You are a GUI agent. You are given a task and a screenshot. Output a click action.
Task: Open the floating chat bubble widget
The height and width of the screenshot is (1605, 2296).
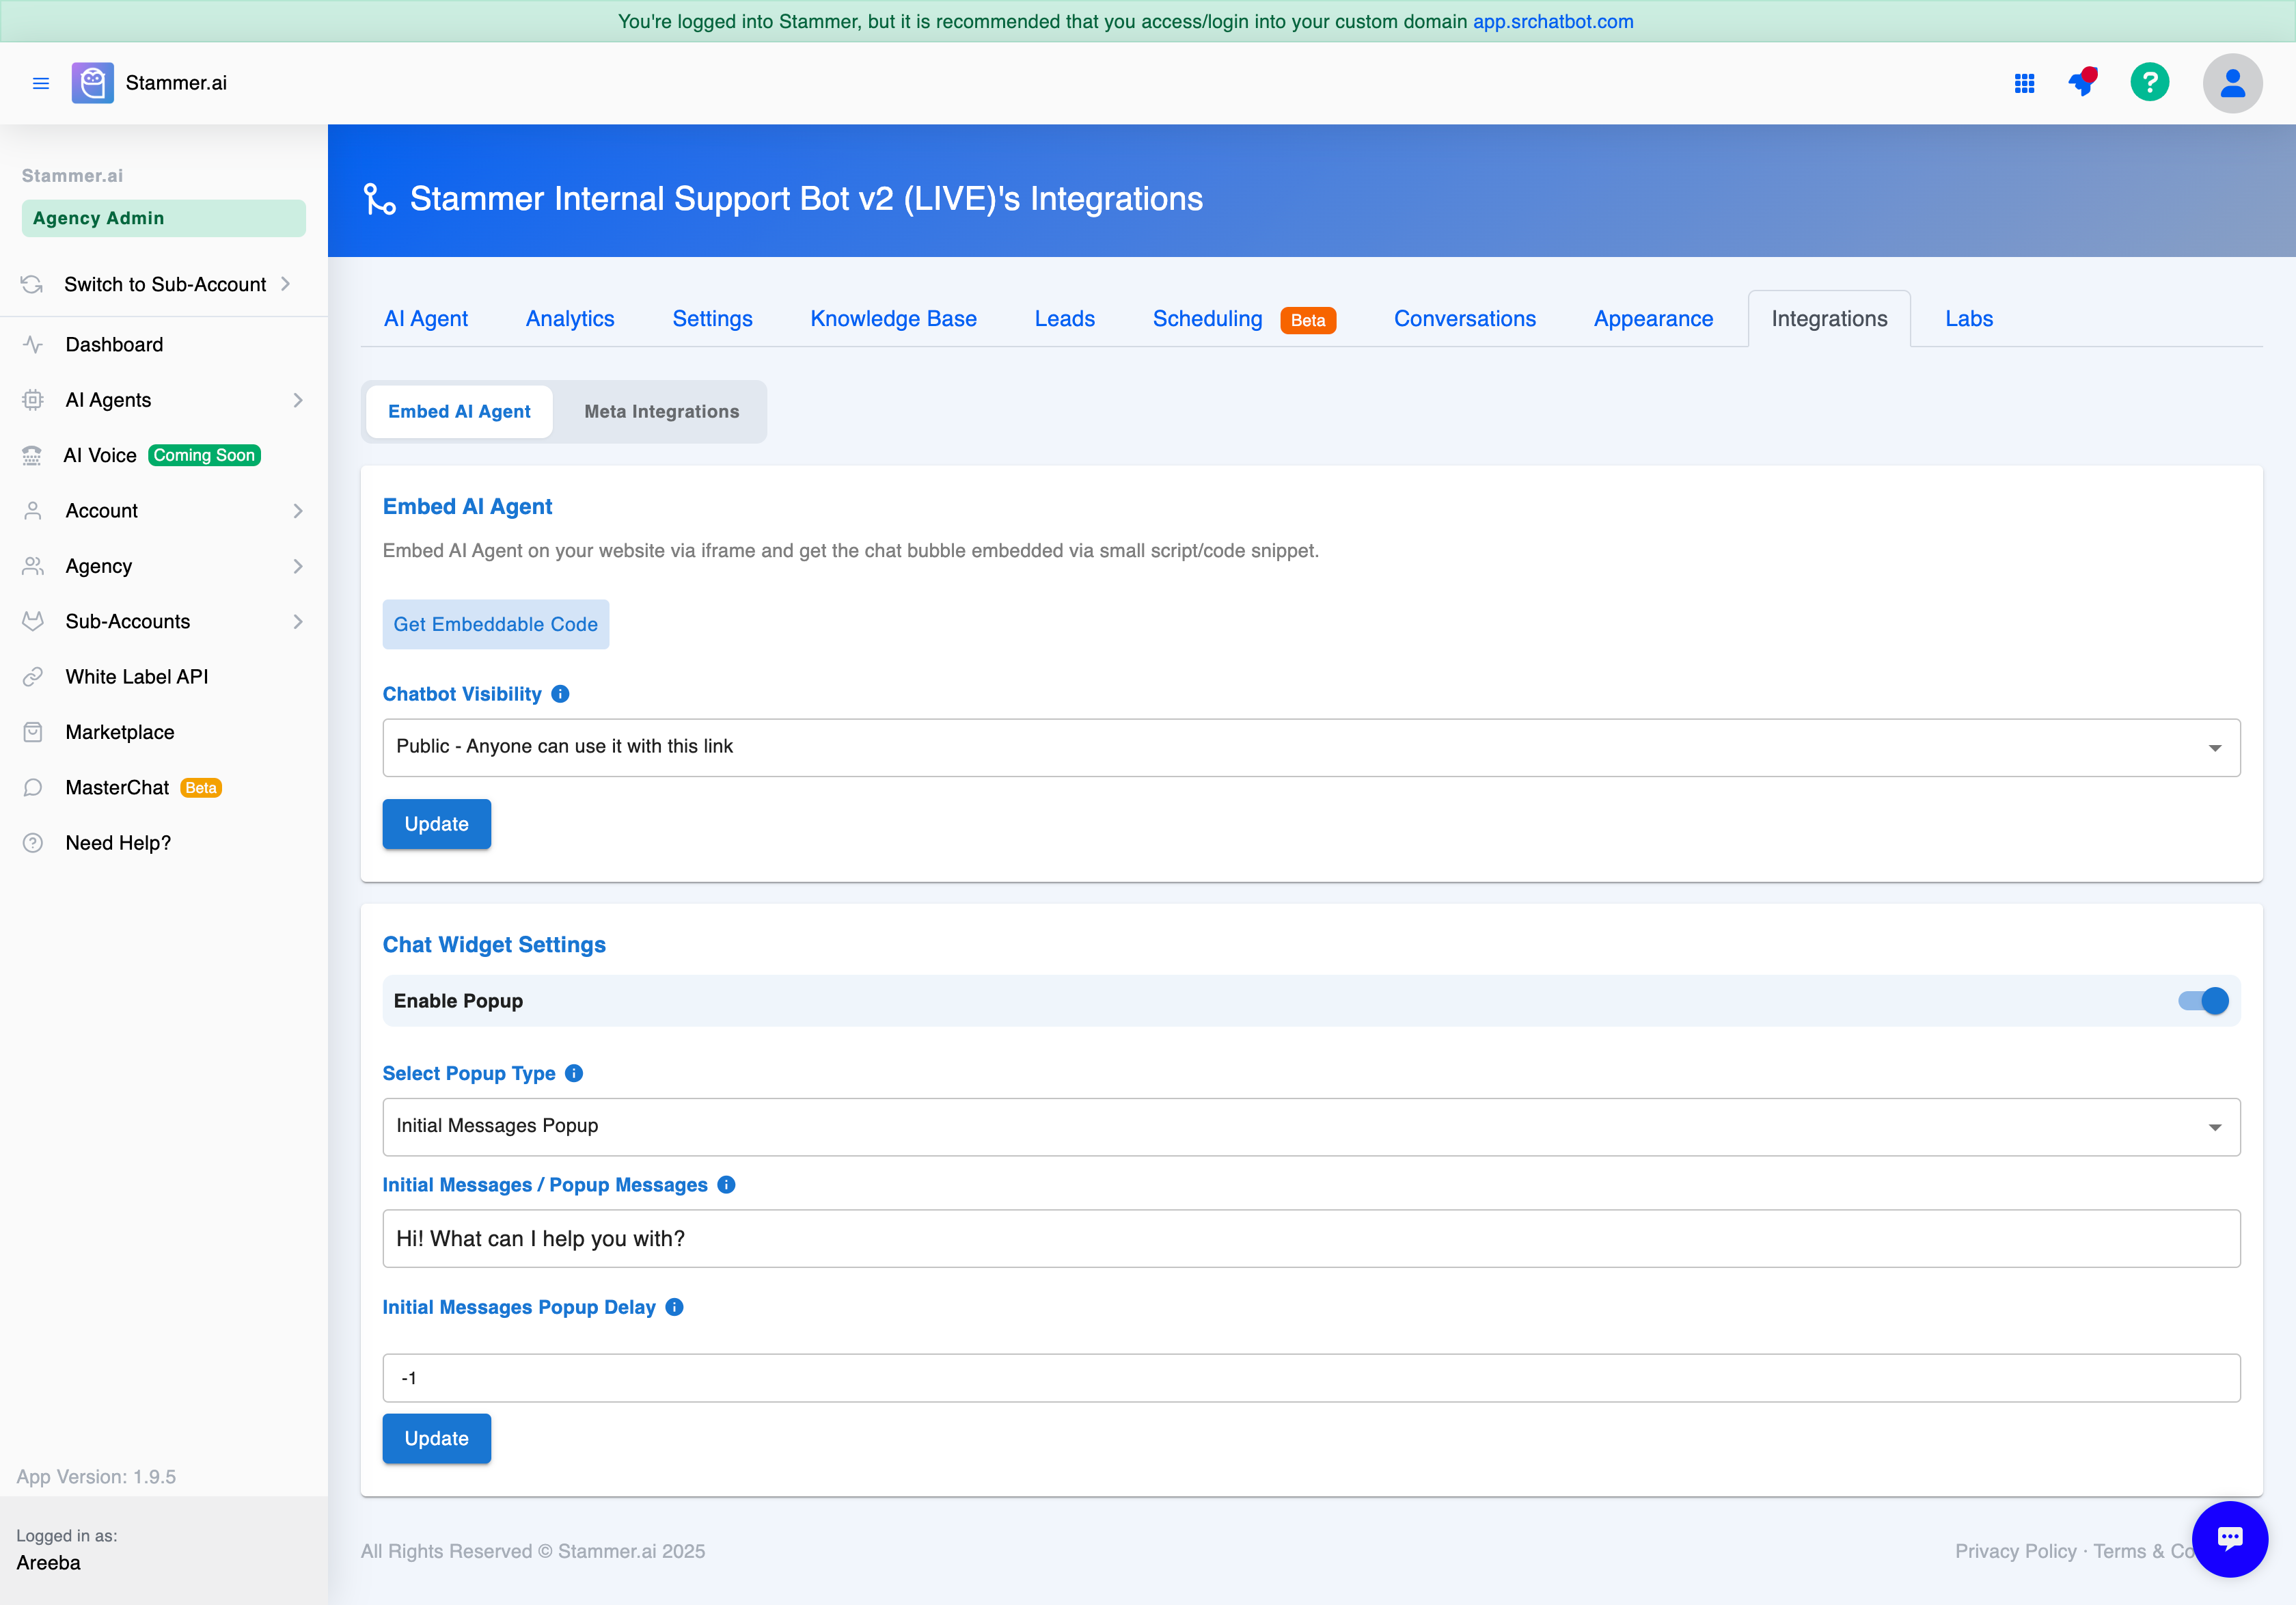(x=2230, y=1539)
